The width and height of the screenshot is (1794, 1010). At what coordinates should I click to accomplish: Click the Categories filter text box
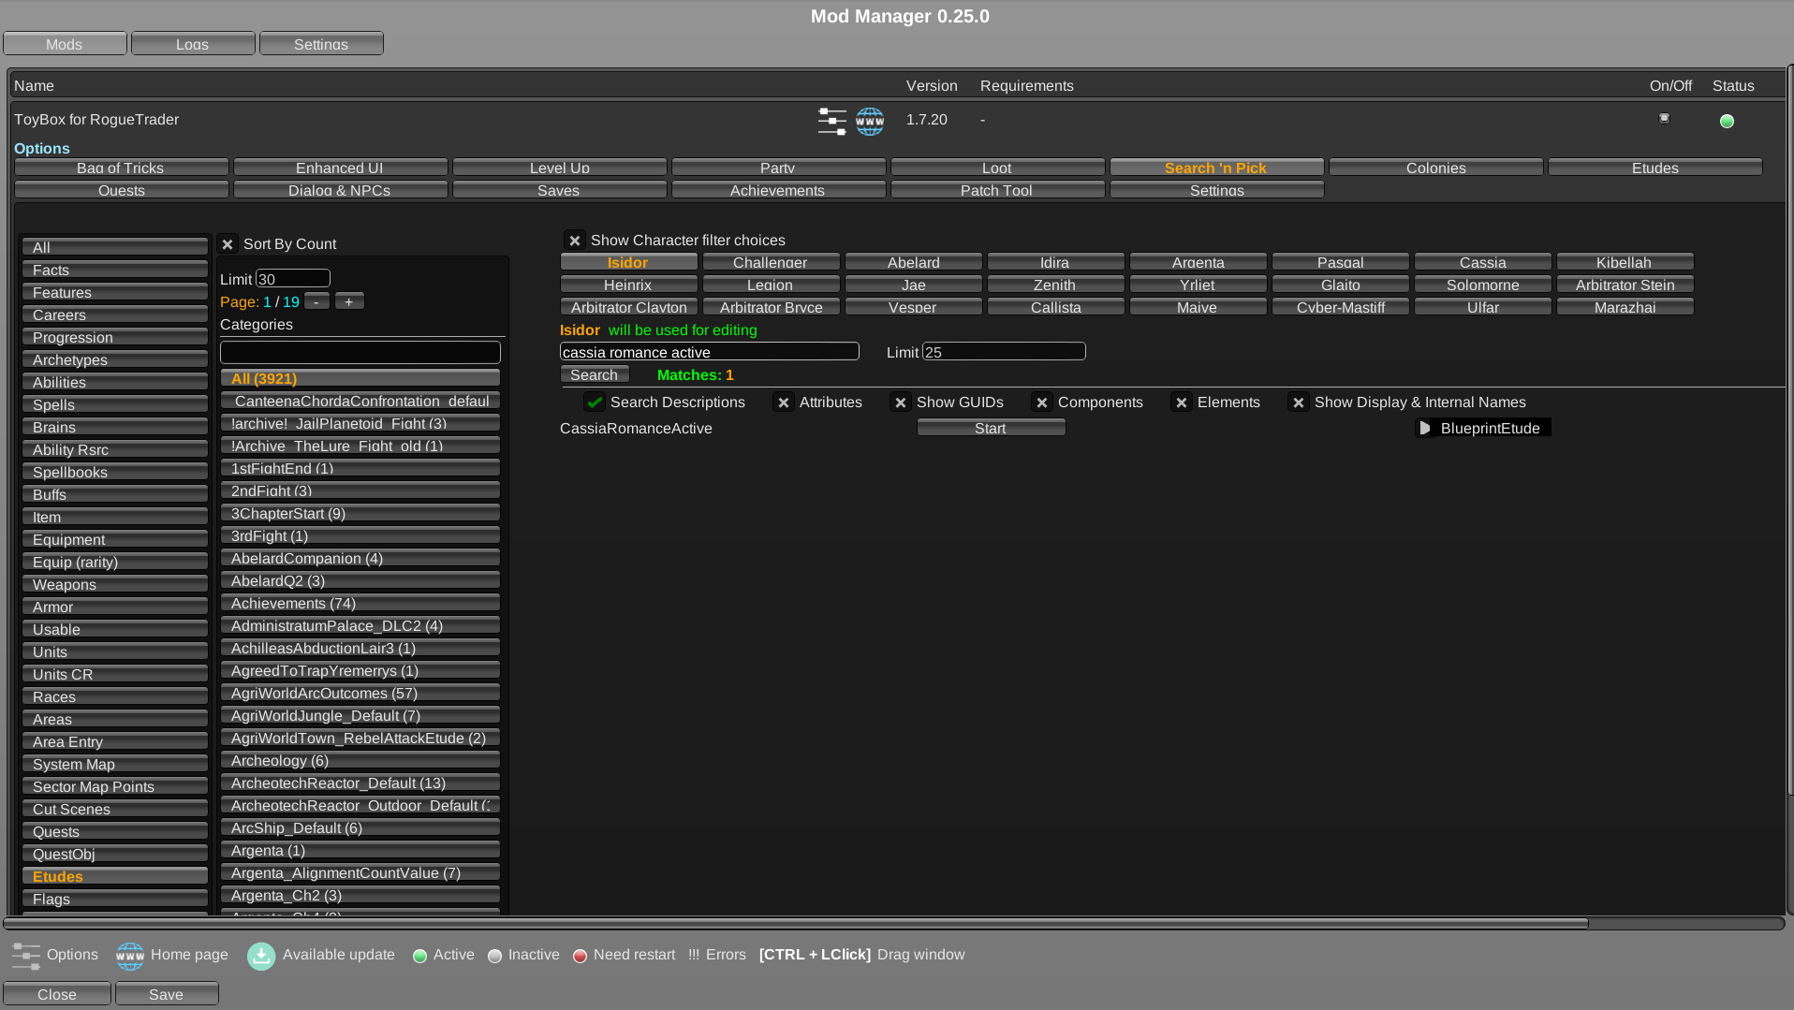click(x=360, y=352)
